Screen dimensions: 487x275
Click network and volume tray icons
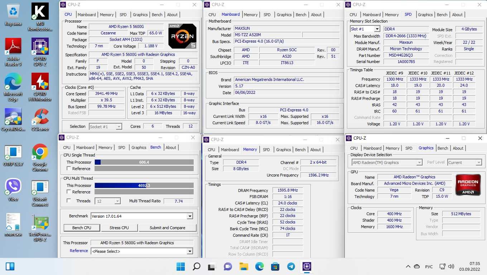tap(447, 267)
